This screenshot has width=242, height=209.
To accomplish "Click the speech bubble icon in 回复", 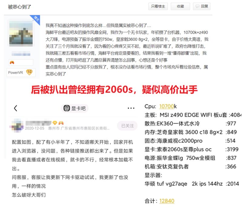I will (x=198, y=6).
